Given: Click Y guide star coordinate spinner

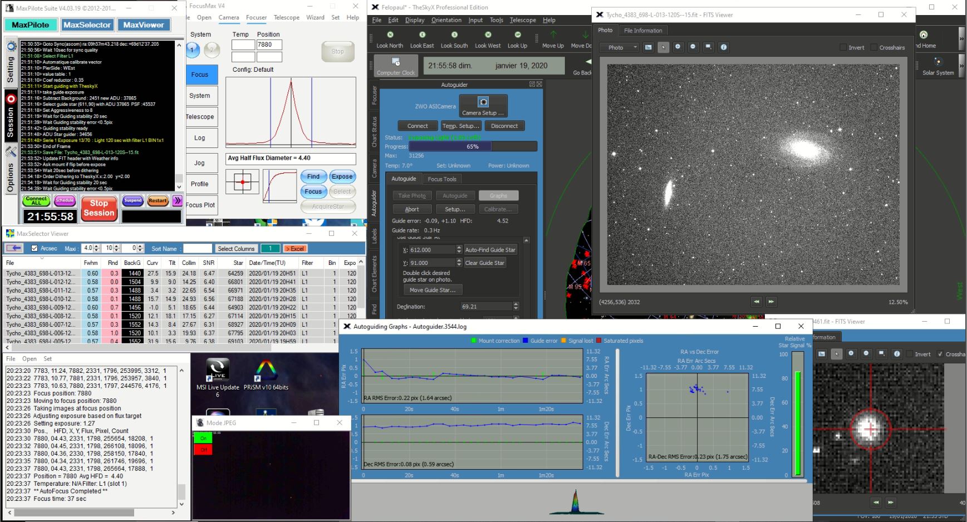Looking at the screenshot, I should [x=459, y=263].
